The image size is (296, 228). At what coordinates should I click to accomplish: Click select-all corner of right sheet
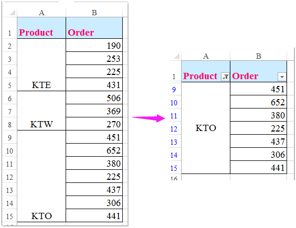tap(175, 56)
